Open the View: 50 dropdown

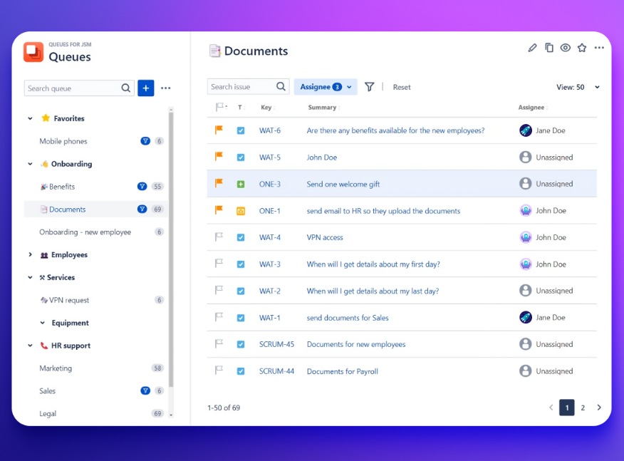(x=578, y=86)
